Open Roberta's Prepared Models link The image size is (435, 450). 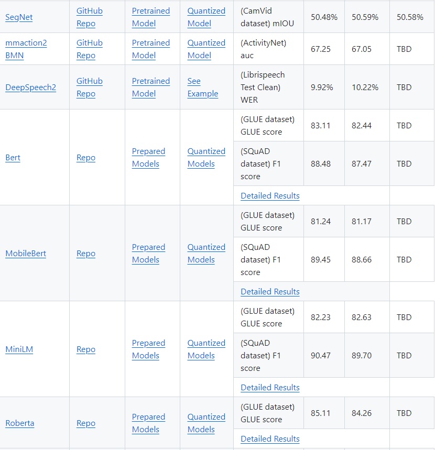tap(148, 423)
